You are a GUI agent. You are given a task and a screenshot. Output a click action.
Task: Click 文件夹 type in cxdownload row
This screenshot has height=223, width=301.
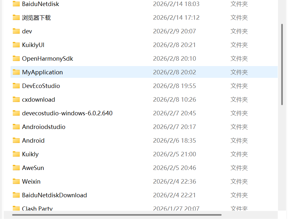239,99
